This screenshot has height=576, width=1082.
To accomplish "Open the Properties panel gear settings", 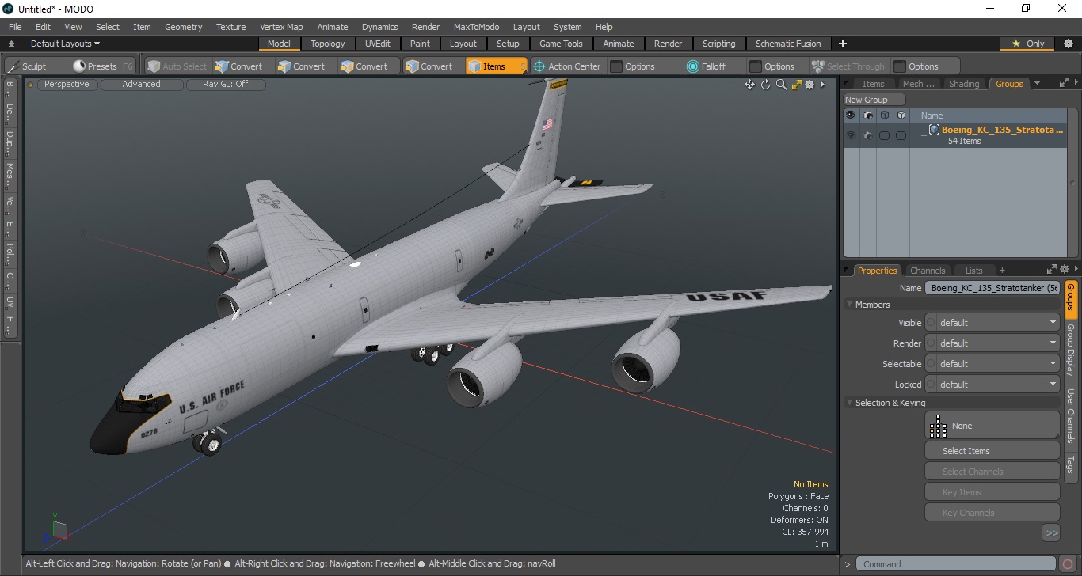I will click(1065, 270).
